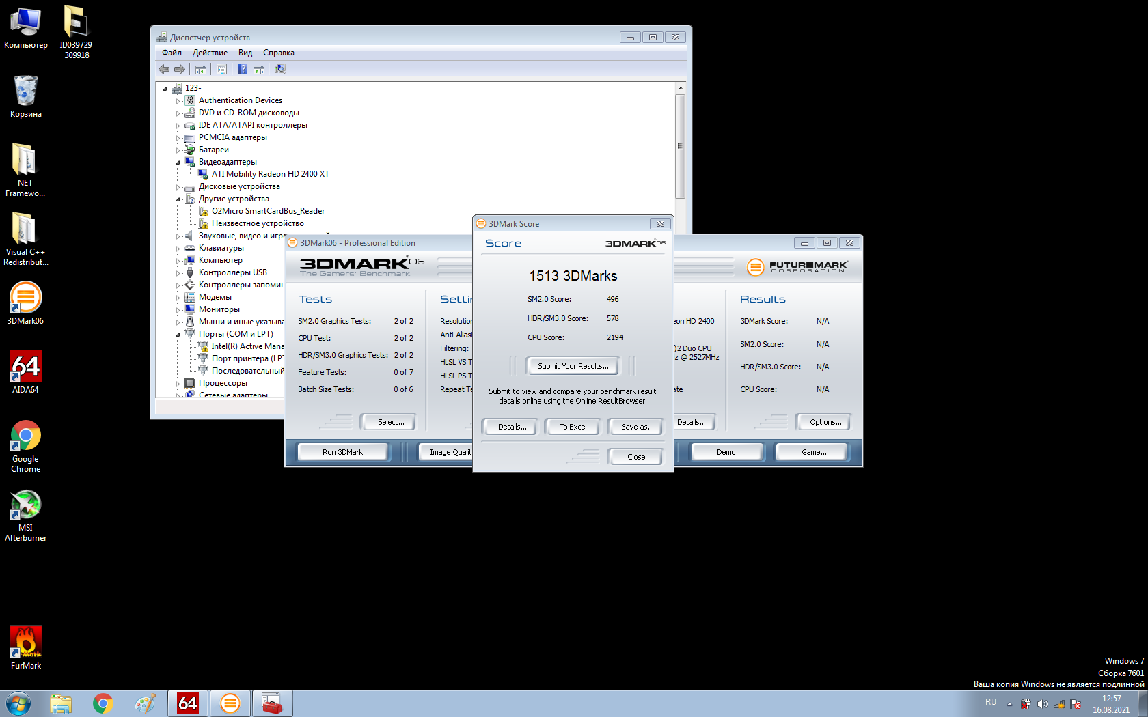Viewport: 1148px width, 717px height.
Task: Open Paint palette icon in the taskbar
Action: pyautogui.click(x=146, y=703)
